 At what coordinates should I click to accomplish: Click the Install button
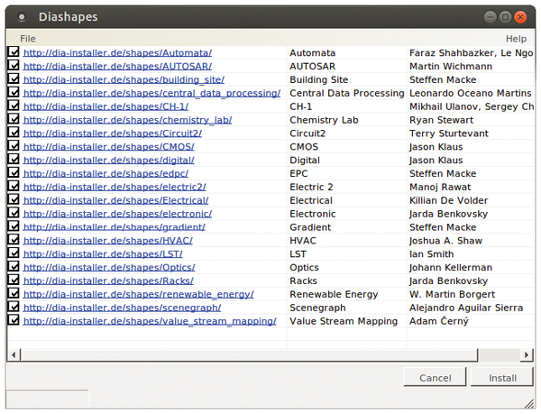pyautogui.click(x=502, y=378)
